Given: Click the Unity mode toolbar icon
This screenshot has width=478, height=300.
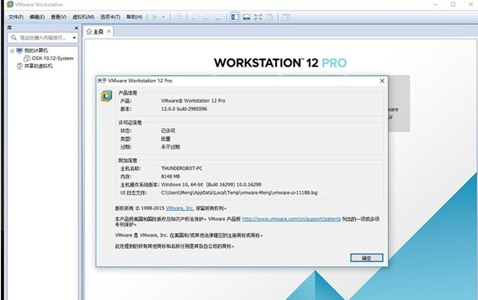Looking at the screenshot, I should [270, 17].
